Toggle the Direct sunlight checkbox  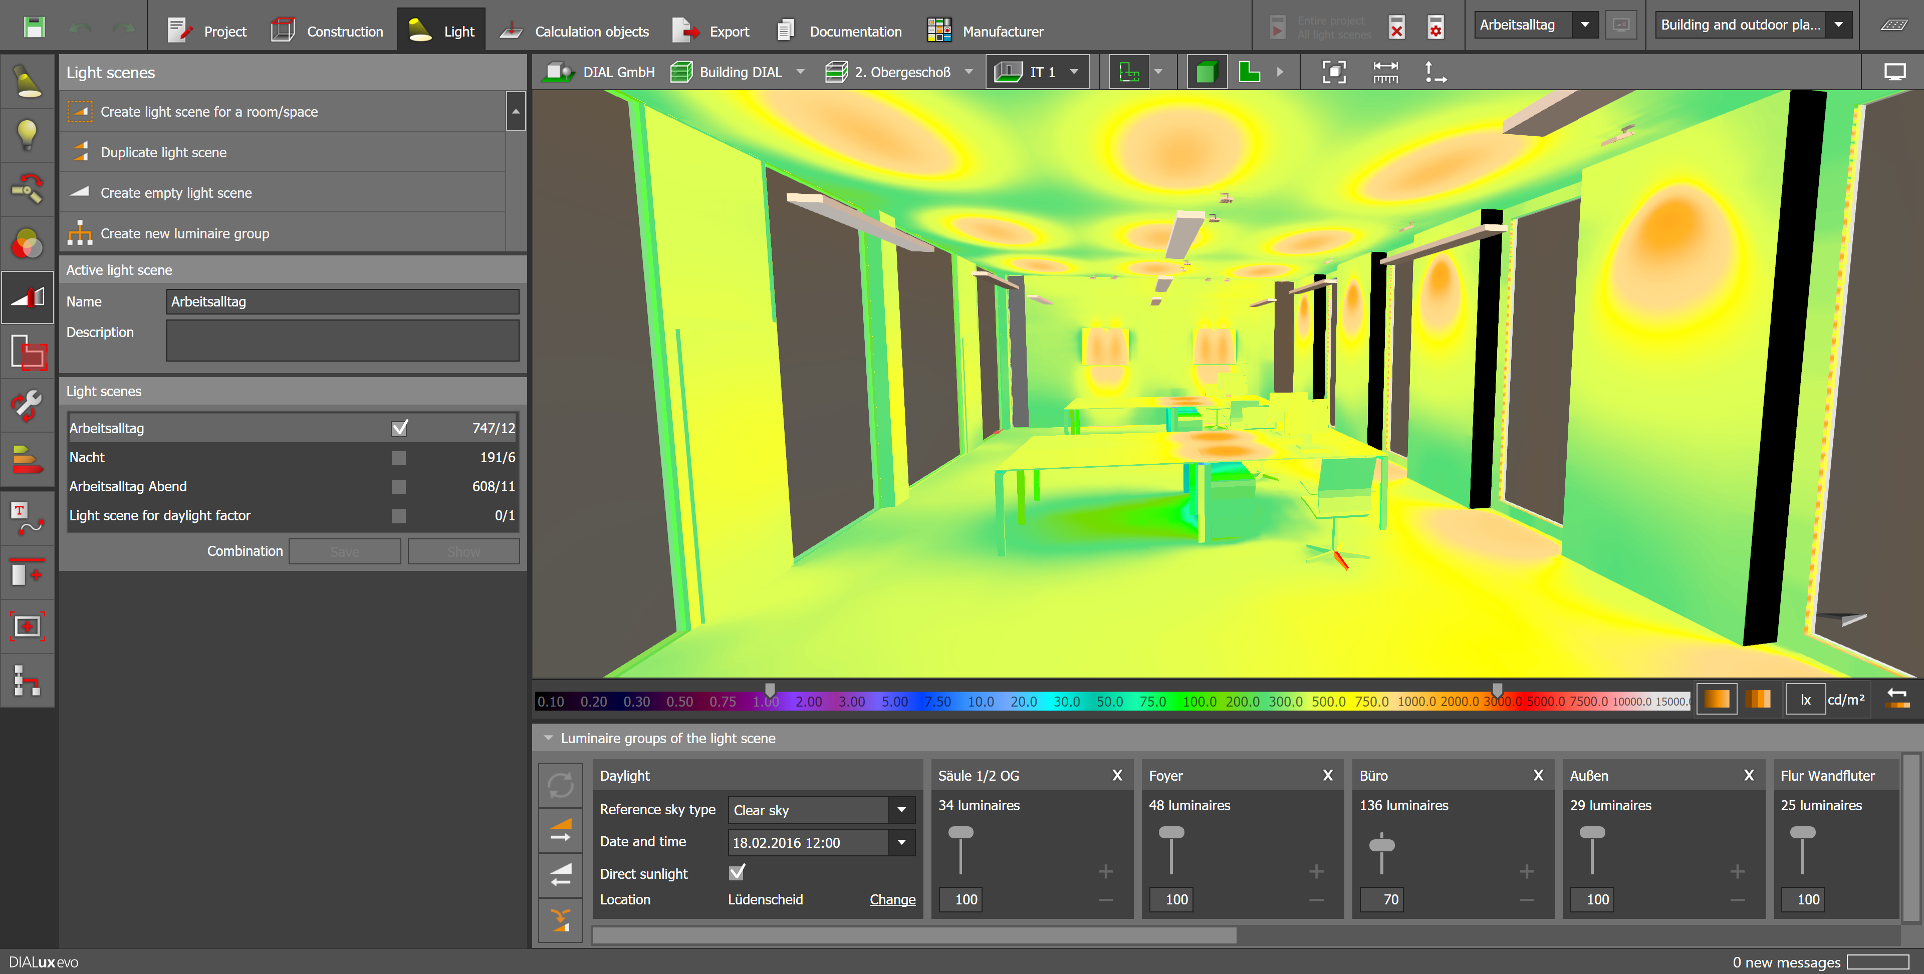point(737,872)
